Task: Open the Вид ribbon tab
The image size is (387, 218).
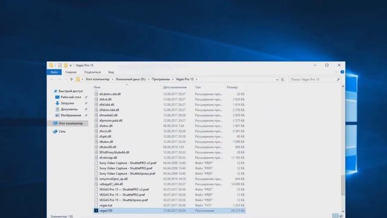Action: click(x=111, y=72)
